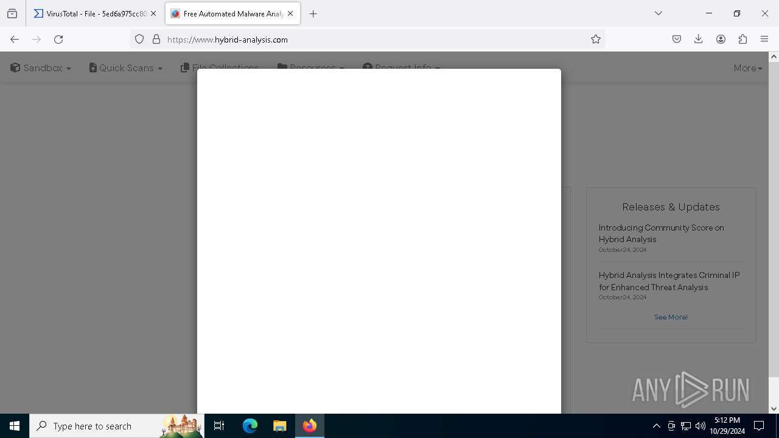Image resolution: width=779 pixels, height=438 pixels.
Task: Minimize the Firefox window
Action: point(709,13)
